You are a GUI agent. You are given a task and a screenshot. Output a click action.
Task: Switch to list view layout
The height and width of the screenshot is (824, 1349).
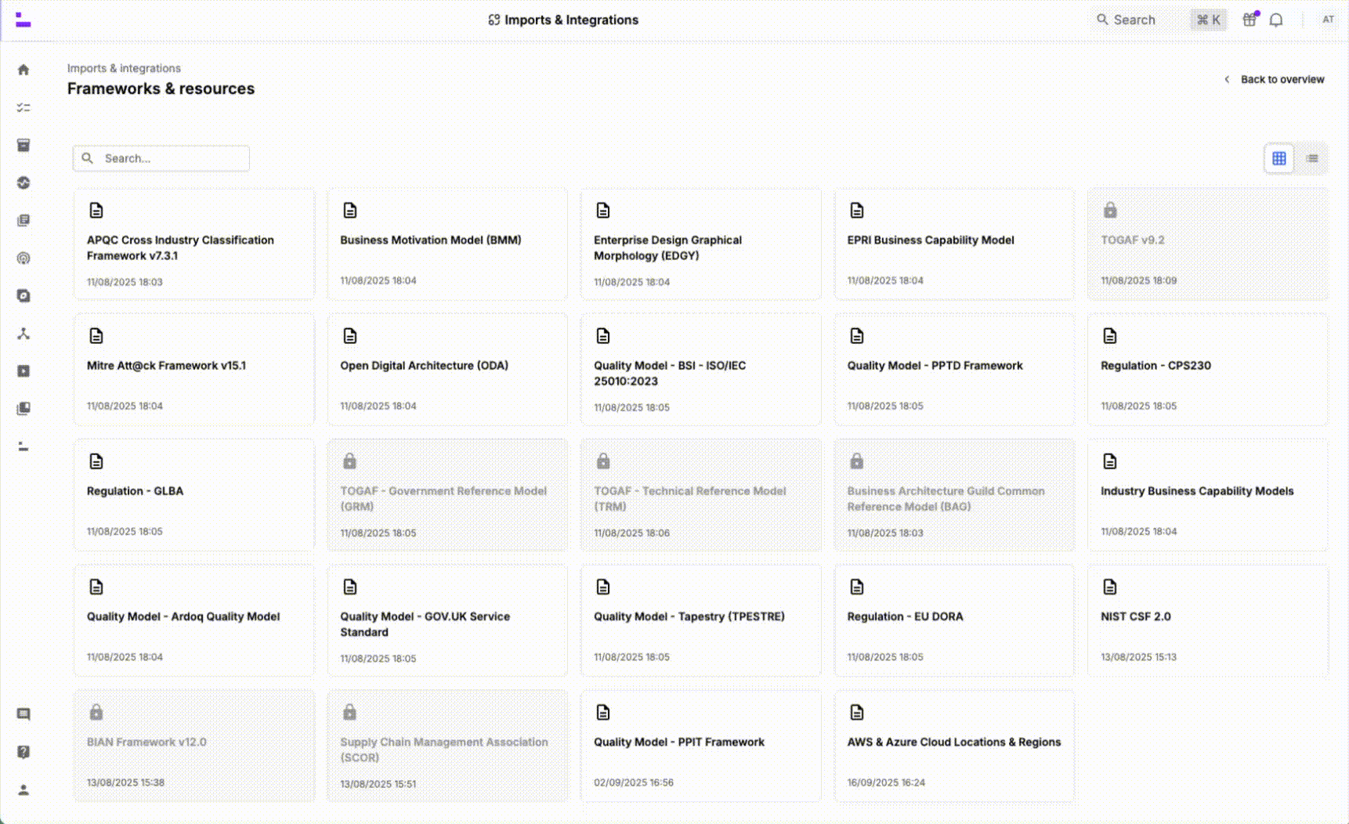click(1312, 158)
